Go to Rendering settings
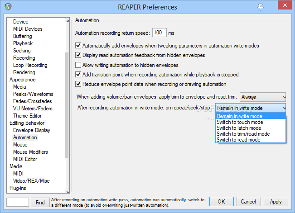The image size is (295, 213). coord(24,72)
